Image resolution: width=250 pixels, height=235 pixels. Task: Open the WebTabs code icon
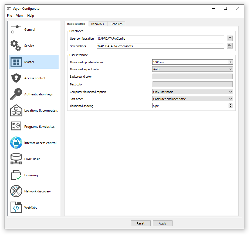[16, 208]
